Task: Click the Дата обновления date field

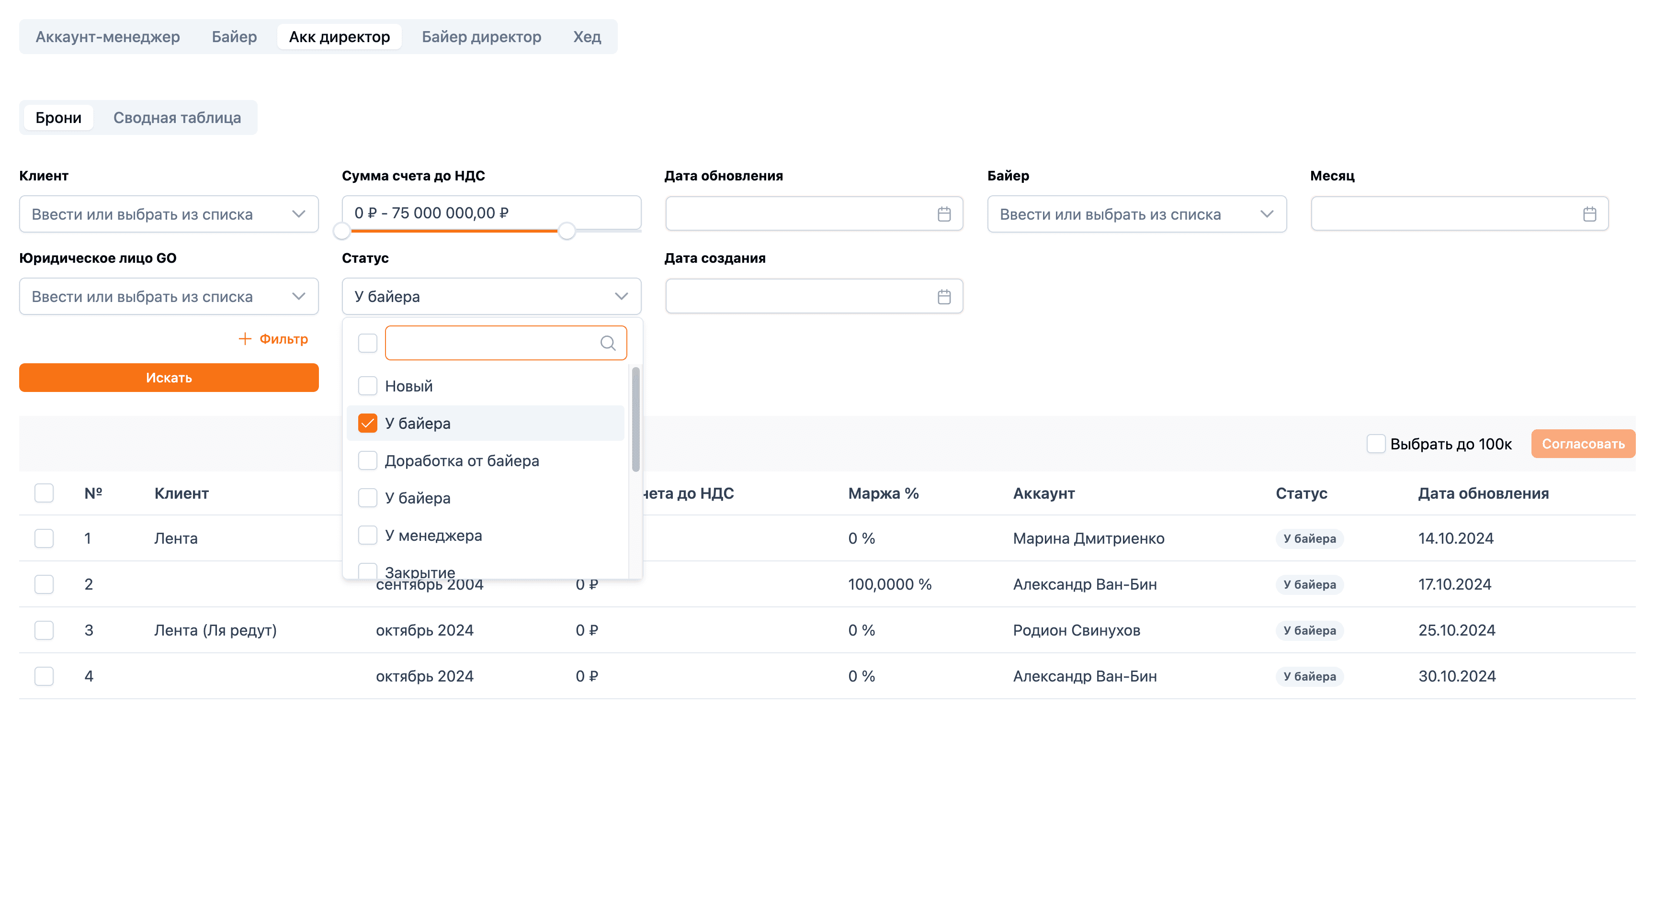Action: tap(814, 214)
